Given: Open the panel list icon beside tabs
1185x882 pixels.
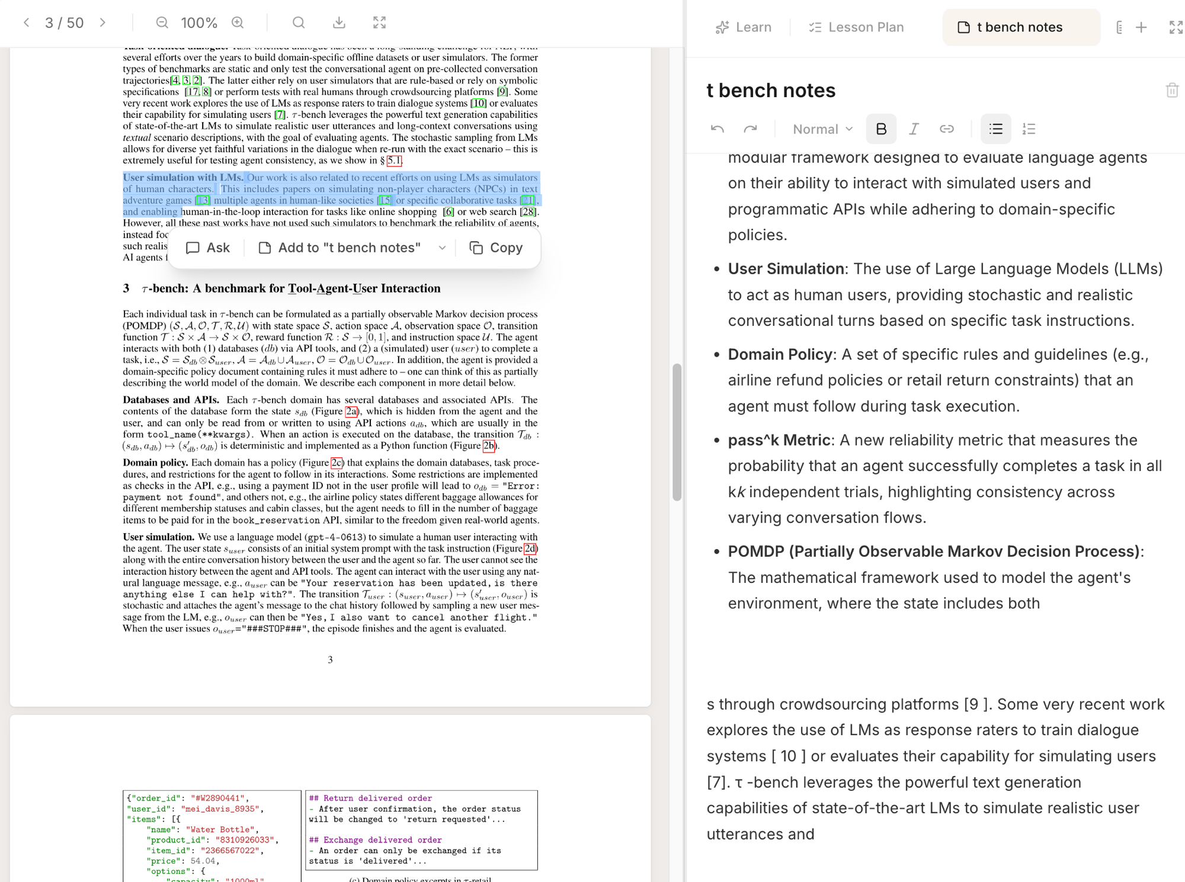Looking at the screenshot, I should pos(1119,27).
